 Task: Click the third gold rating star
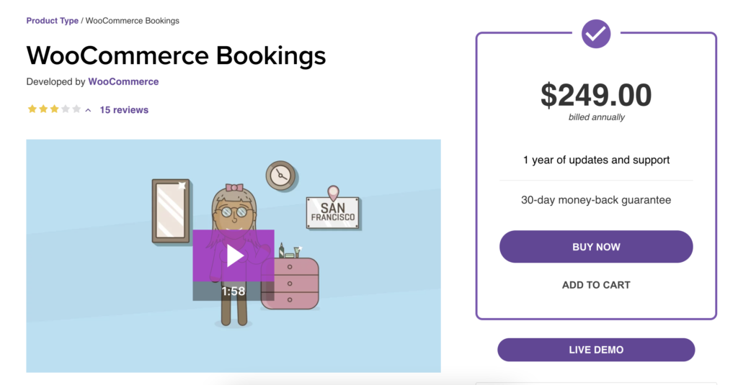pos(54,109)
